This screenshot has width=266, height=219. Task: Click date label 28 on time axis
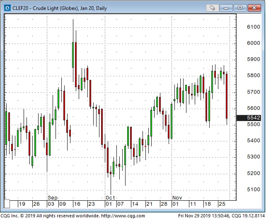[164, 204]
